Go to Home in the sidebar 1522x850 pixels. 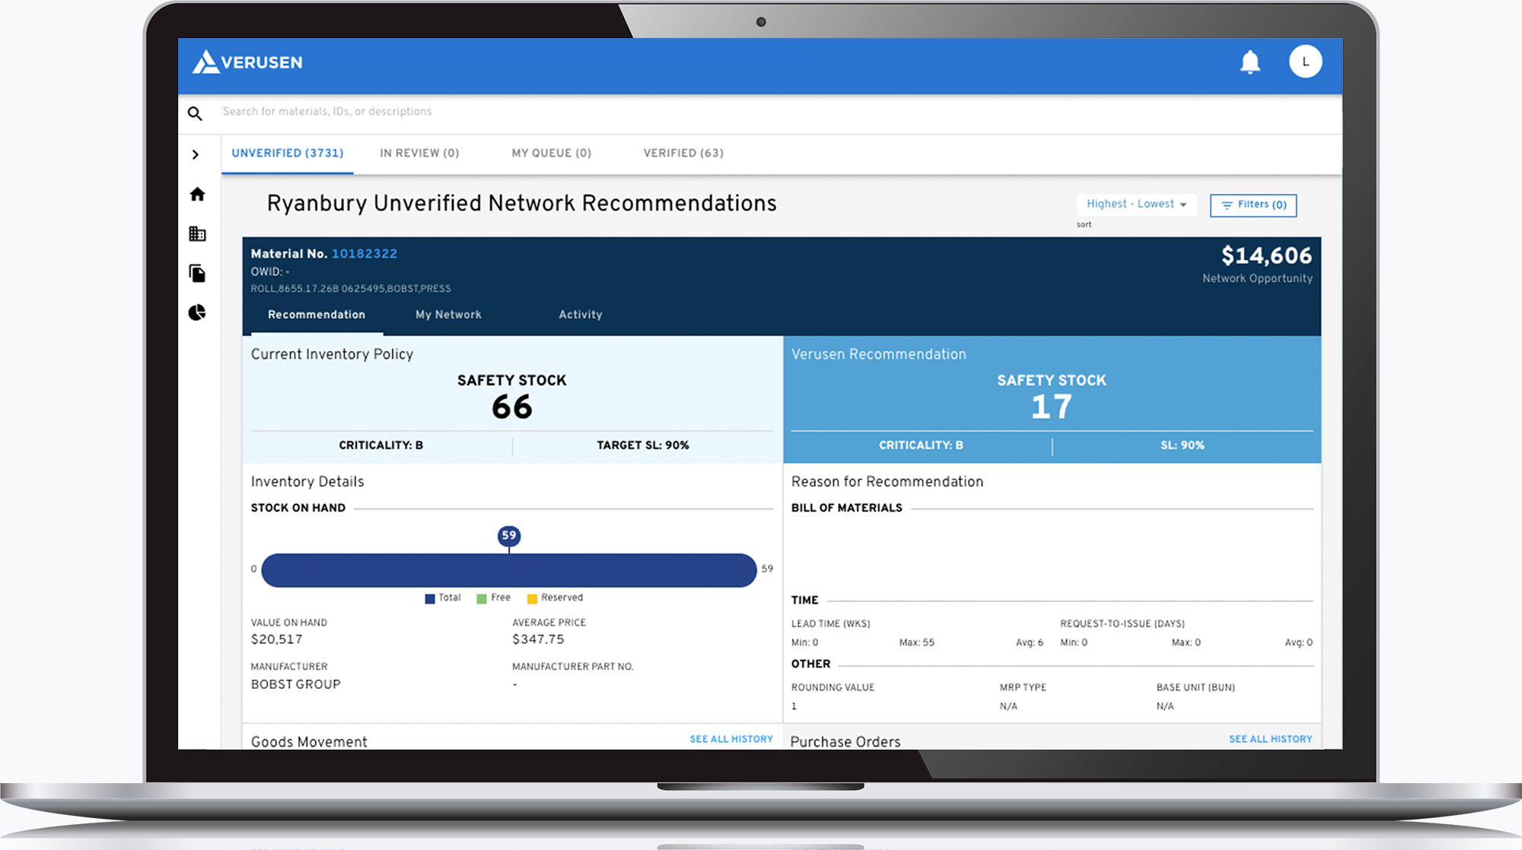click(x=197, y=194)
